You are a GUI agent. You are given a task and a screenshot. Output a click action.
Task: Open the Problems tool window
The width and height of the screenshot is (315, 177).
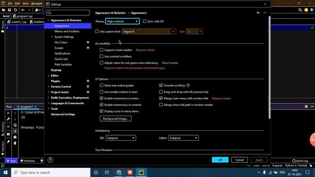[x=28, y=161]
